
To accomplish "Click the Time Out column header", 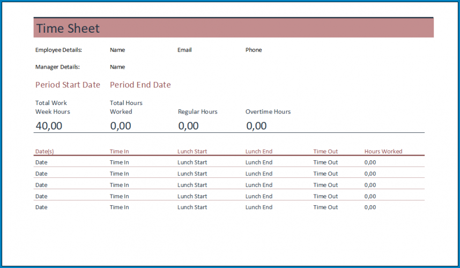I will [x=325, y=151].
